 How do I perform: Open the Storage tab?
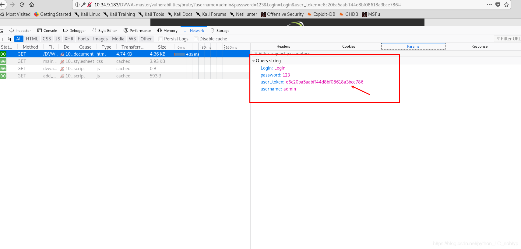click(220, 31)
